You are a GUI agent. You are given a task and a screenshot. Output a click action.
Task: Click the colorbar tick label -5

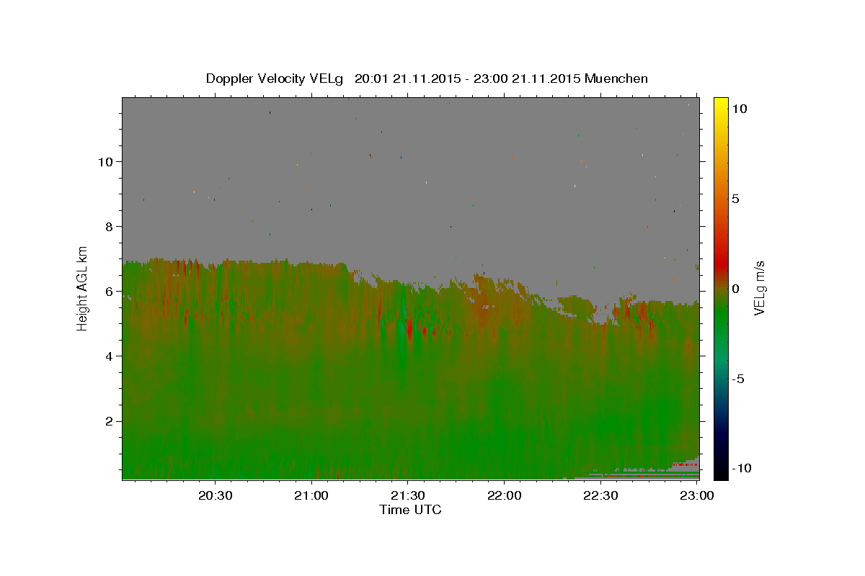[738, 379]
